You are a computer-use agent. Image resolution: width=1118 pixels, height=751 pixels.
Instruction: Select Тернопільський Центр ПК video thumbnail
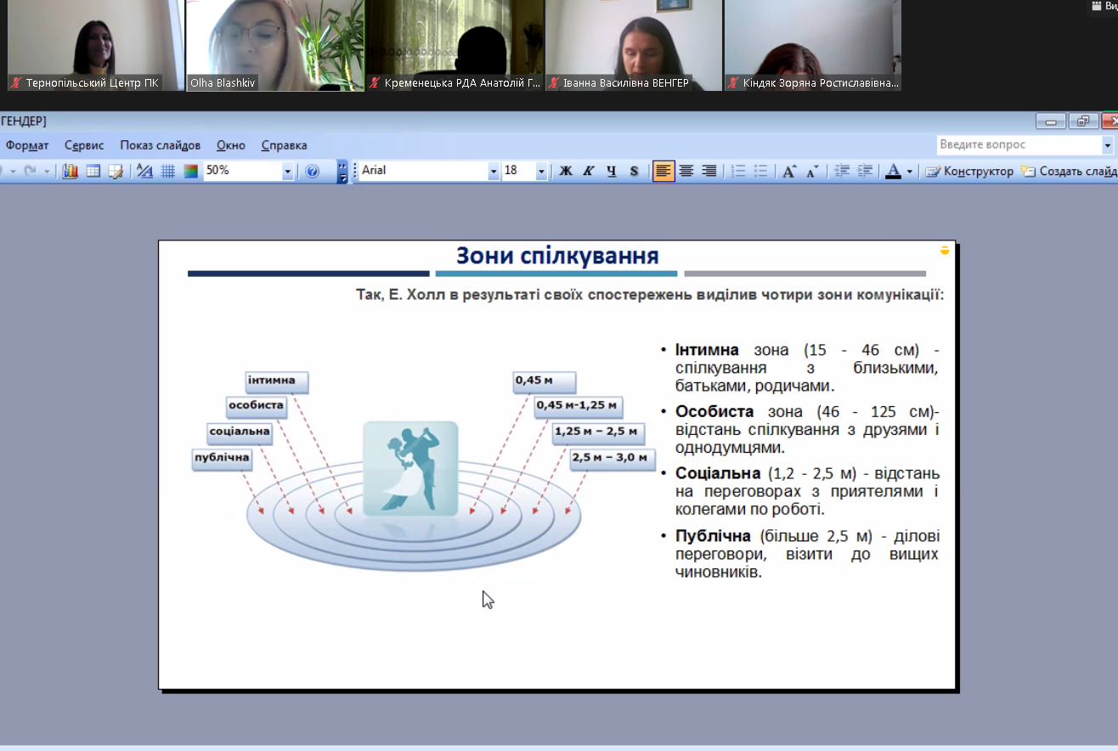pos(95,45)
